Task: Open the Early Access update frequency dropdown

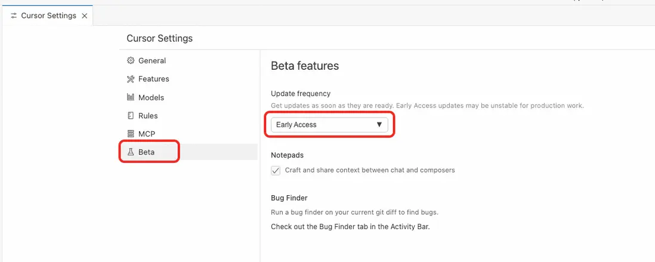Action: pyautogui.click(x=329, y=125)
